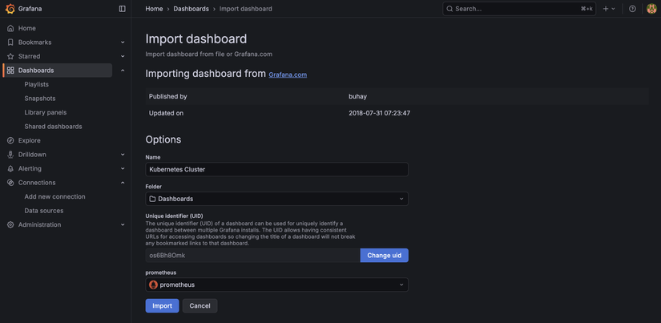Open Library panels in the sidebar
Screen dimensions: 661x323
[46, 112]
